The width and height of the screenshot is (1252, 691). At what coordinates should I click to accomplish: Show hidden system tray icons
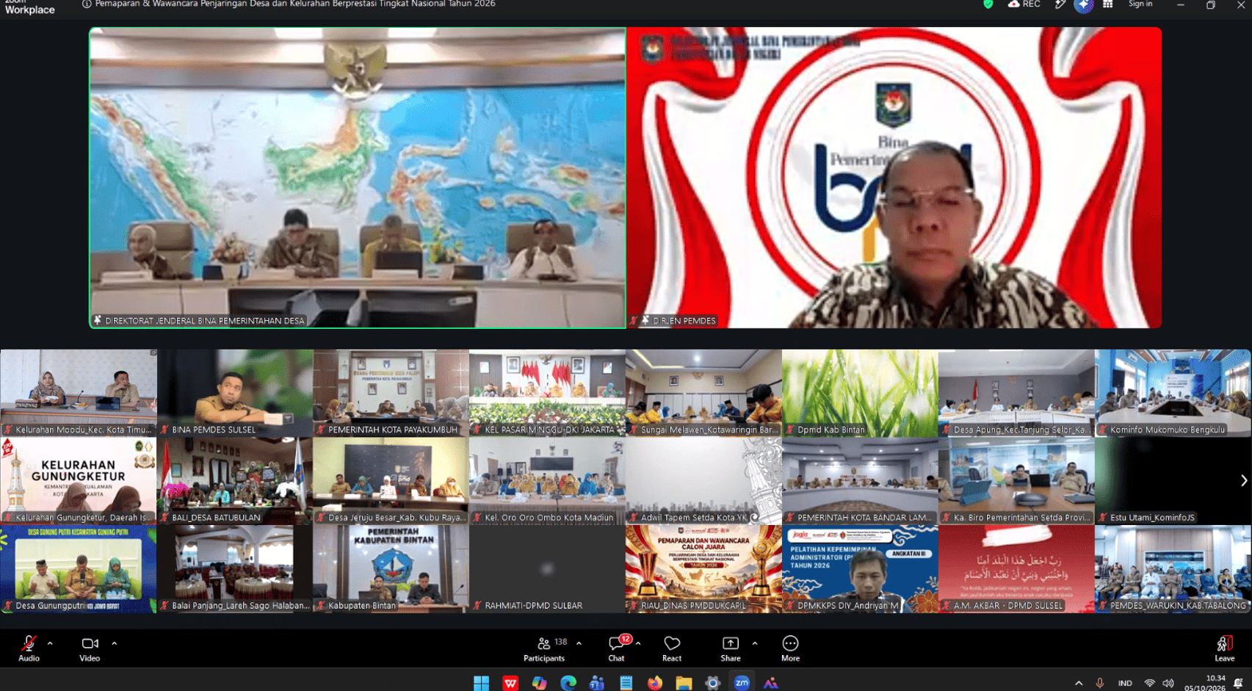pos(1079,683)
